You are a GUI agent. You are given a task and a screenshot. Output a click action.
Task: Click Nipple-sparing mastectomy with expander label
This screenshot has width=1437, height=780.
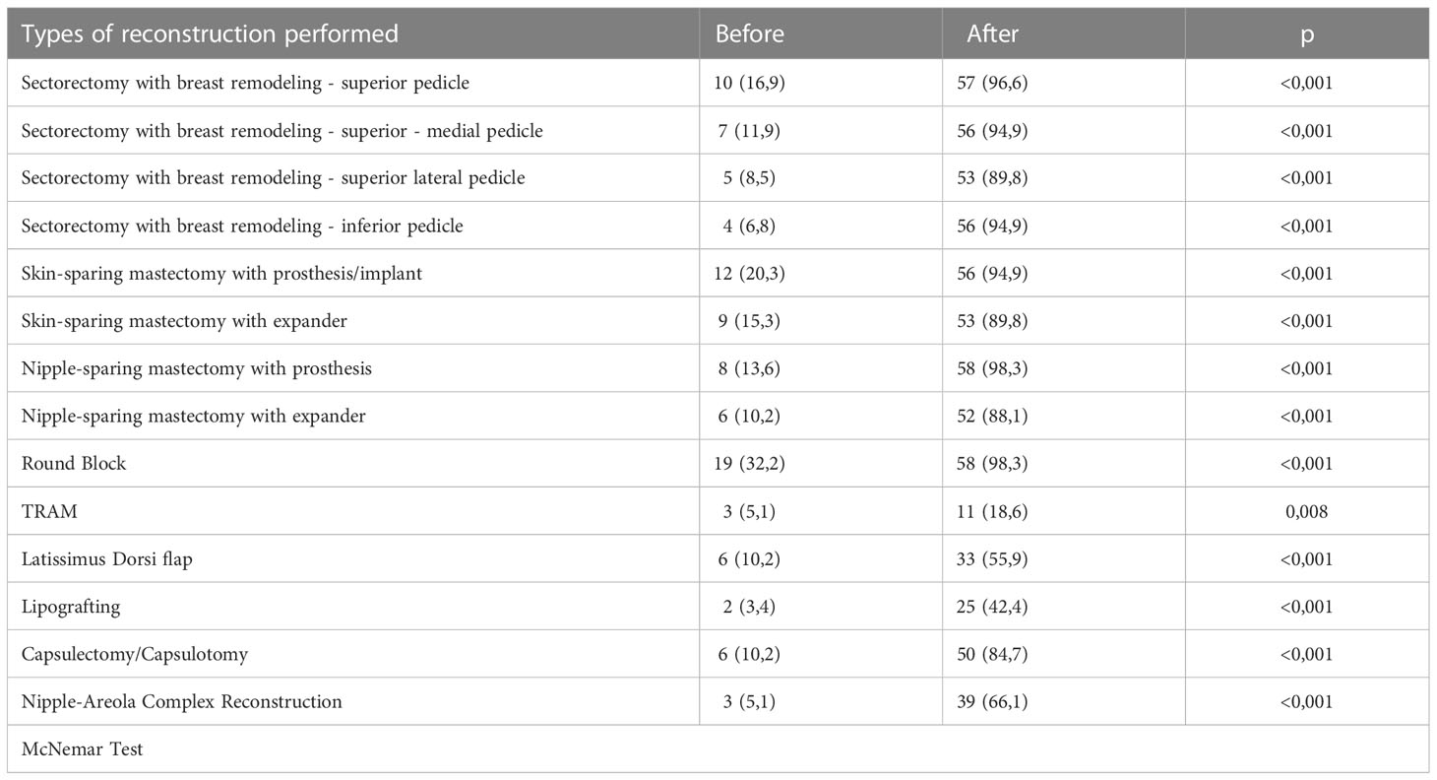click(193, 416)
